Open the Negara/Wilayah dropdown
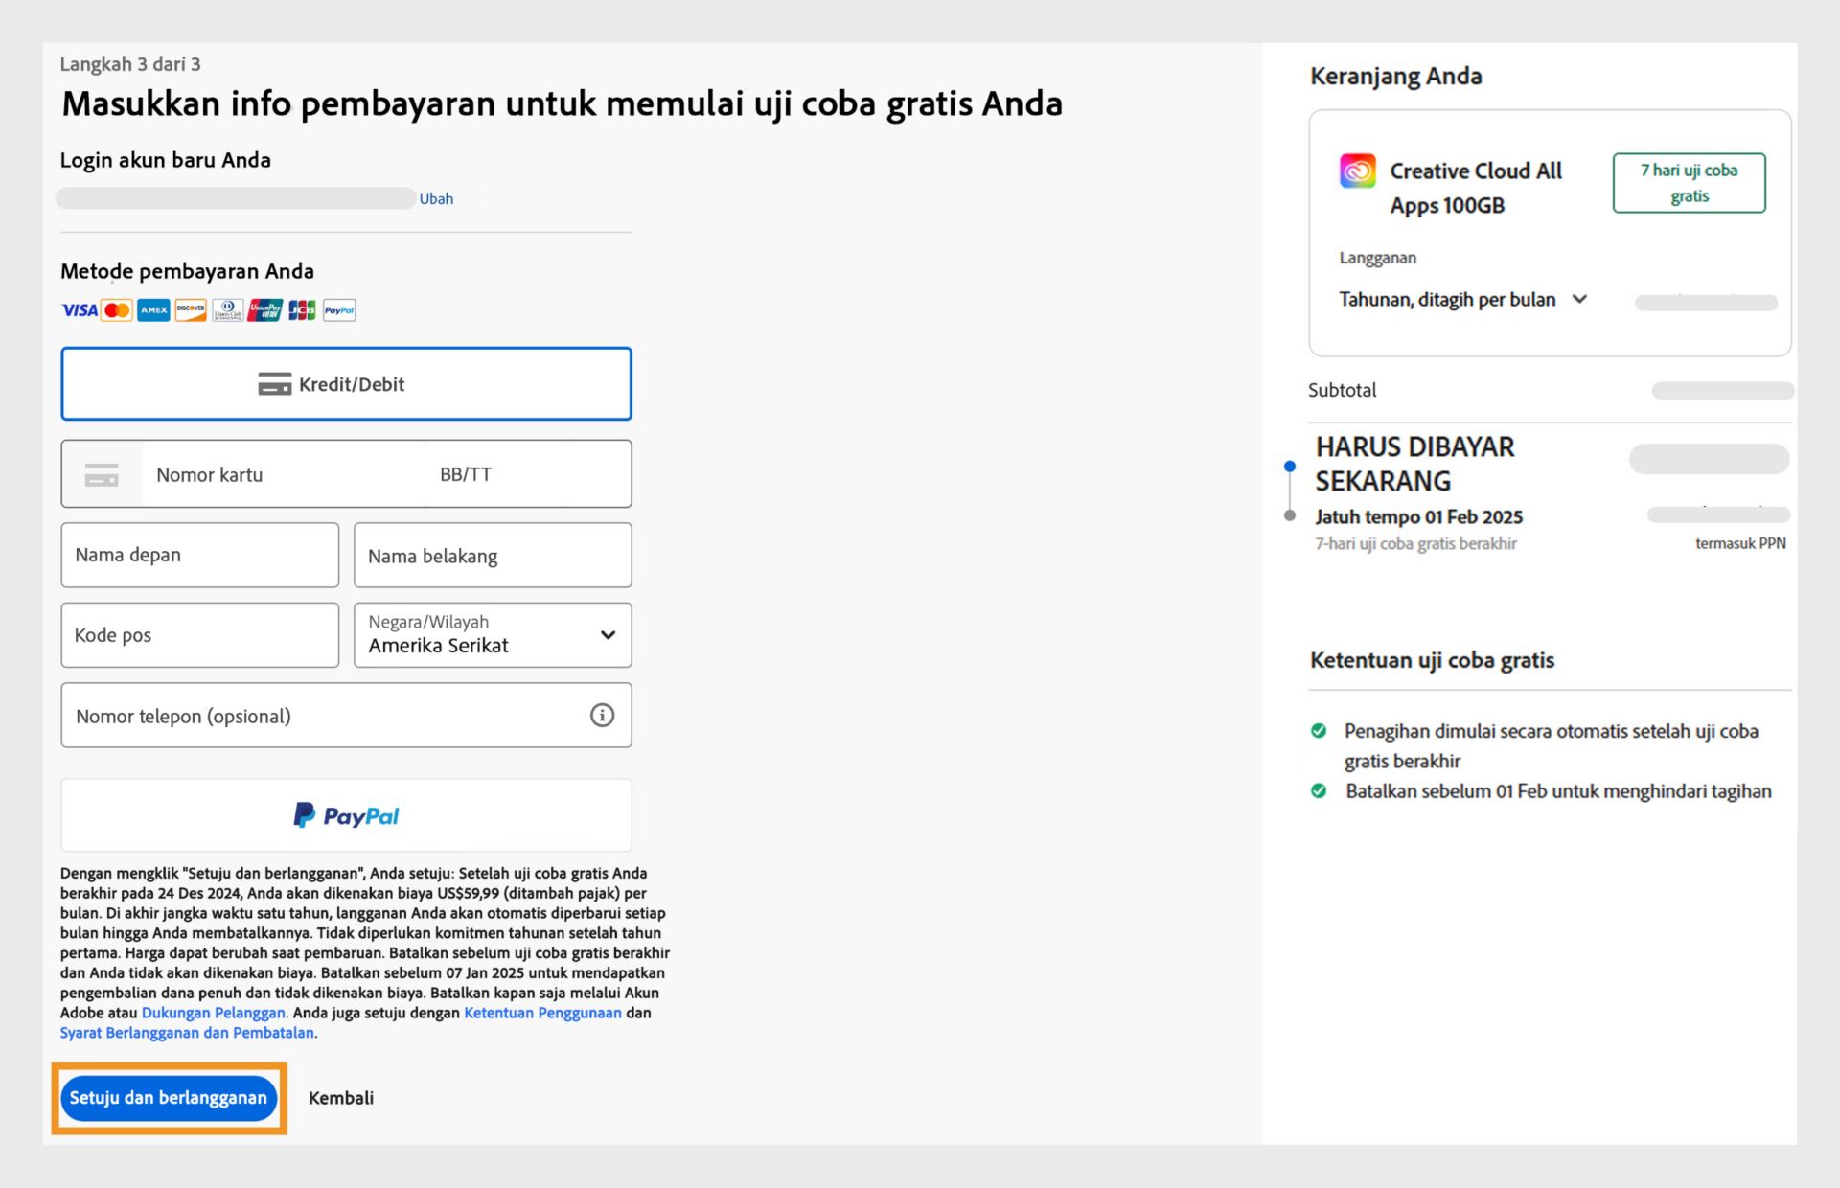The image size is (1840, 1188). (x=493, y=635)
